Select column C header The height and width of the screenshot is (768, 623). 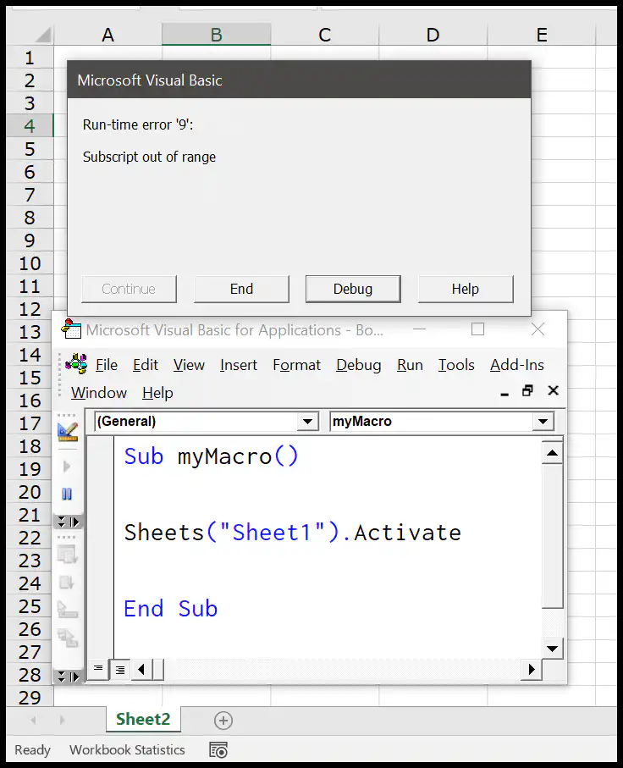325,35
